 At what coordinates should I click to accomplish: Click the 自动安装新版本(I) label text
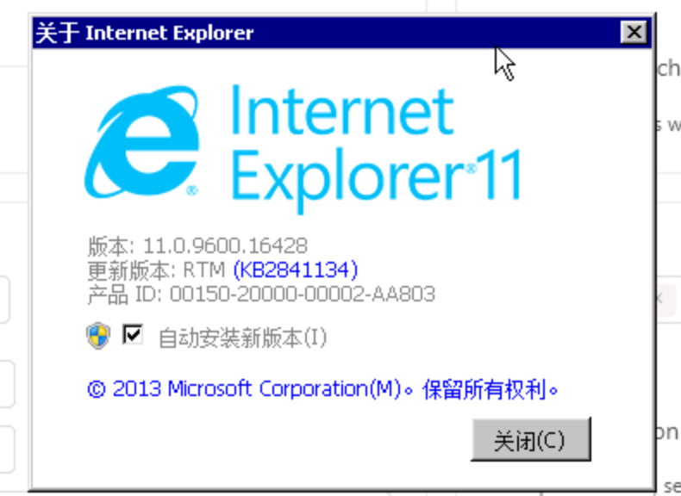click(x=242, y=338)
